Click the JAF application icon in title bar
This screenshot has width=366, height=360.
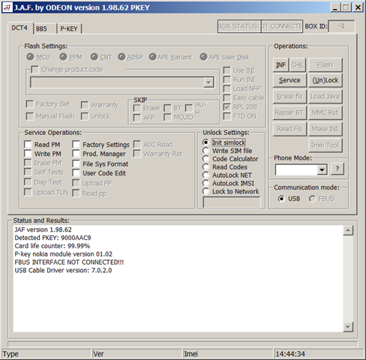[7, 7]
